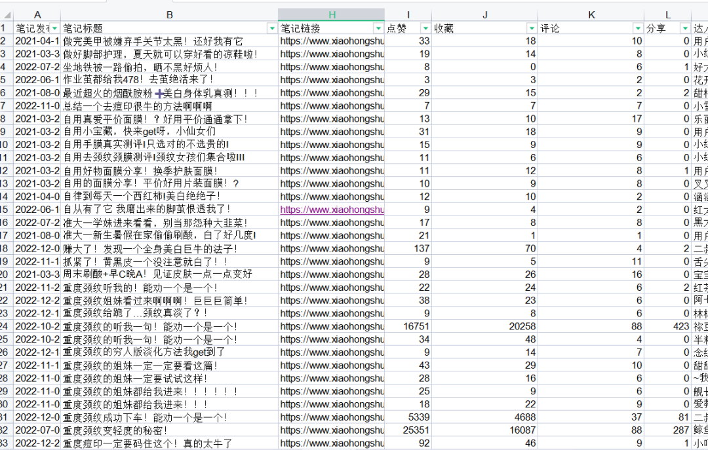This screenshot has width=708, height=450.
Task: Select column L header
Action: [x=668, y=15]
